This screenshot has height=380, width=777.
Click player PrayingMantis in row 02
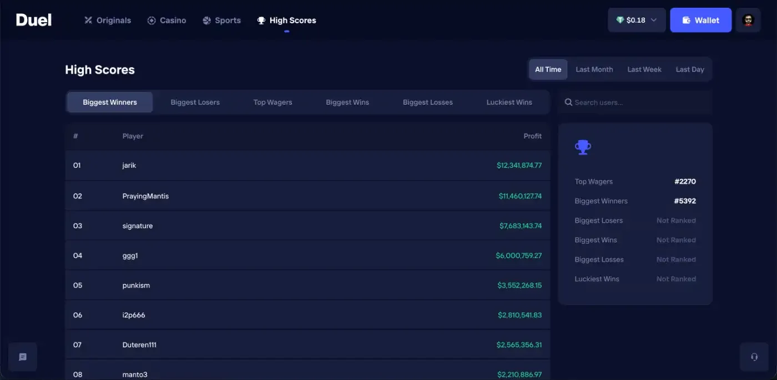point(145,196)
